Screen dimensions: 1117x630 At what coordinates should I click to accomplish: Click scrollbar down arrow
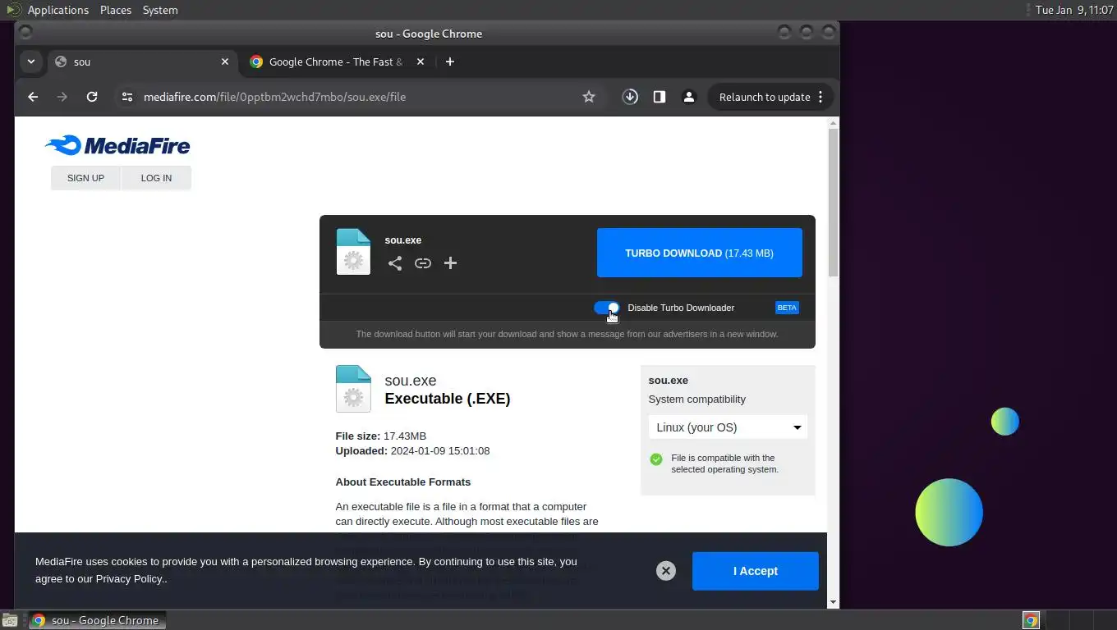pos(834,602)
